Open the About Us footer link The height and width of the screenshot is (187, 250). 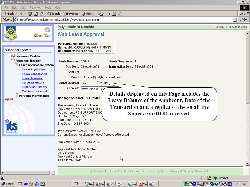coord(116,171)
